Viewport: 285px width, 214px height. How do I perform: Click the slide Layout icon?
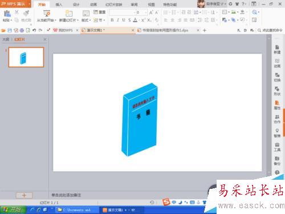[86, 14]
